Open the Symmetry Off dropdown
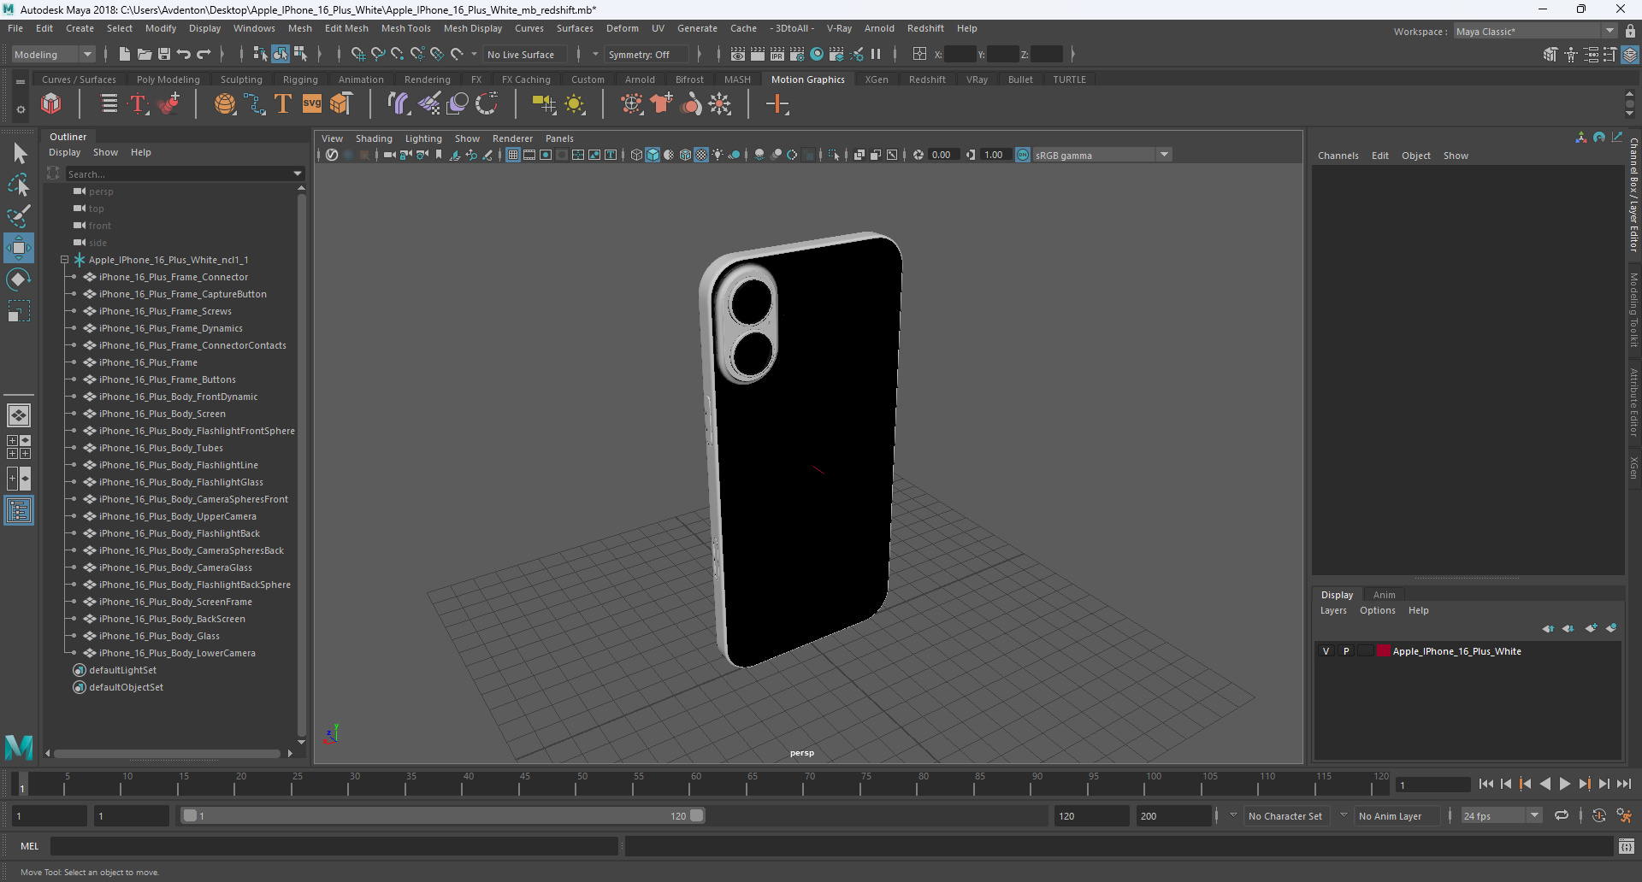 click(x=647, y=54)
